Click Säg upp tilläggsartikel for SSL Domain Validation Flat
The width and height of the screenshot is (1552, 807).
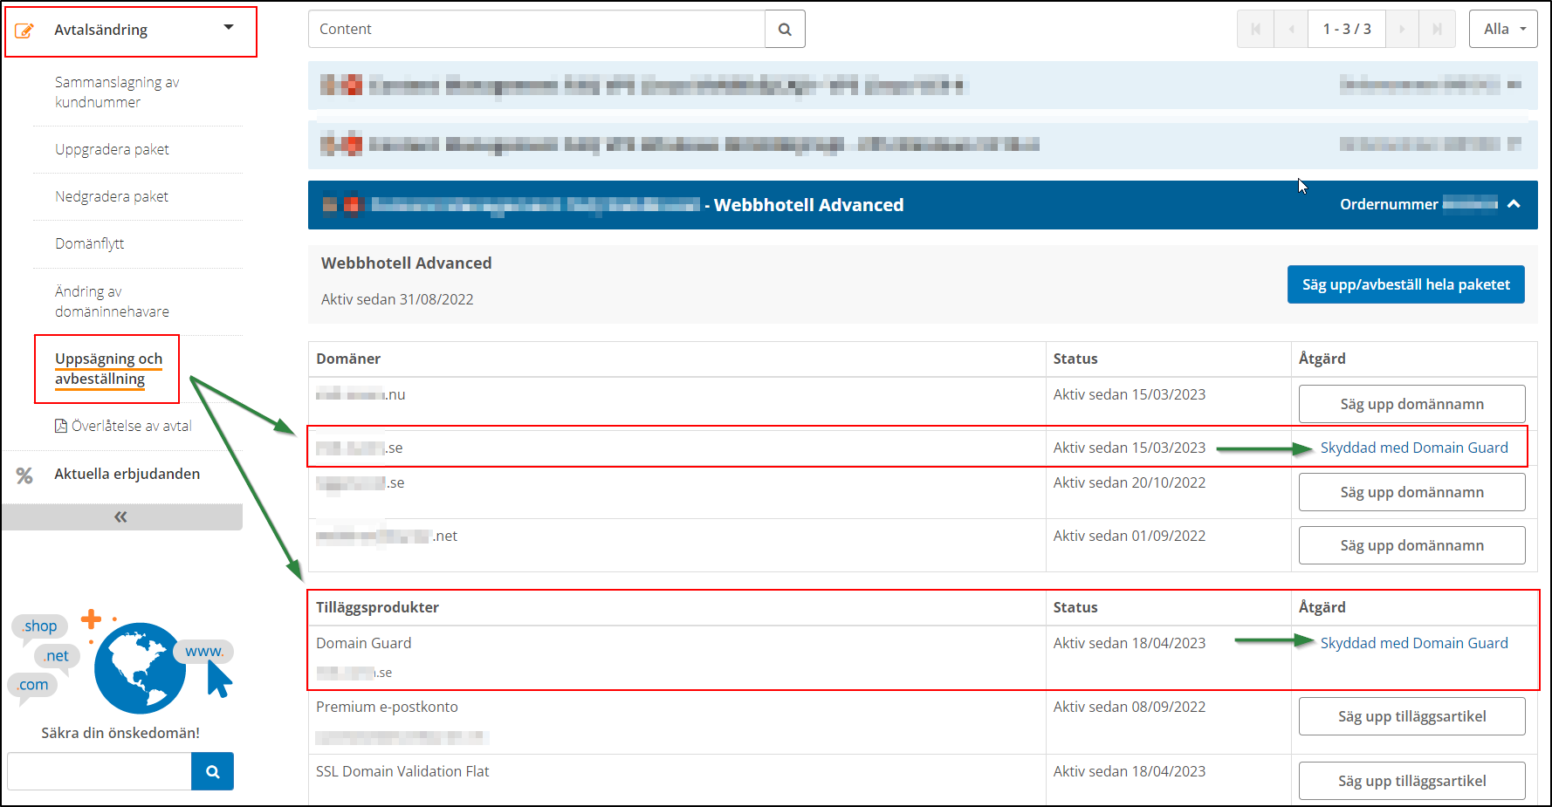(1411, 780)
